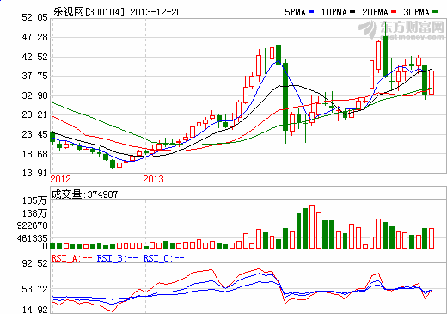Click the red 20PMA color marker
The width and height of the screenshot is (447, 314).
pos(394,12)
